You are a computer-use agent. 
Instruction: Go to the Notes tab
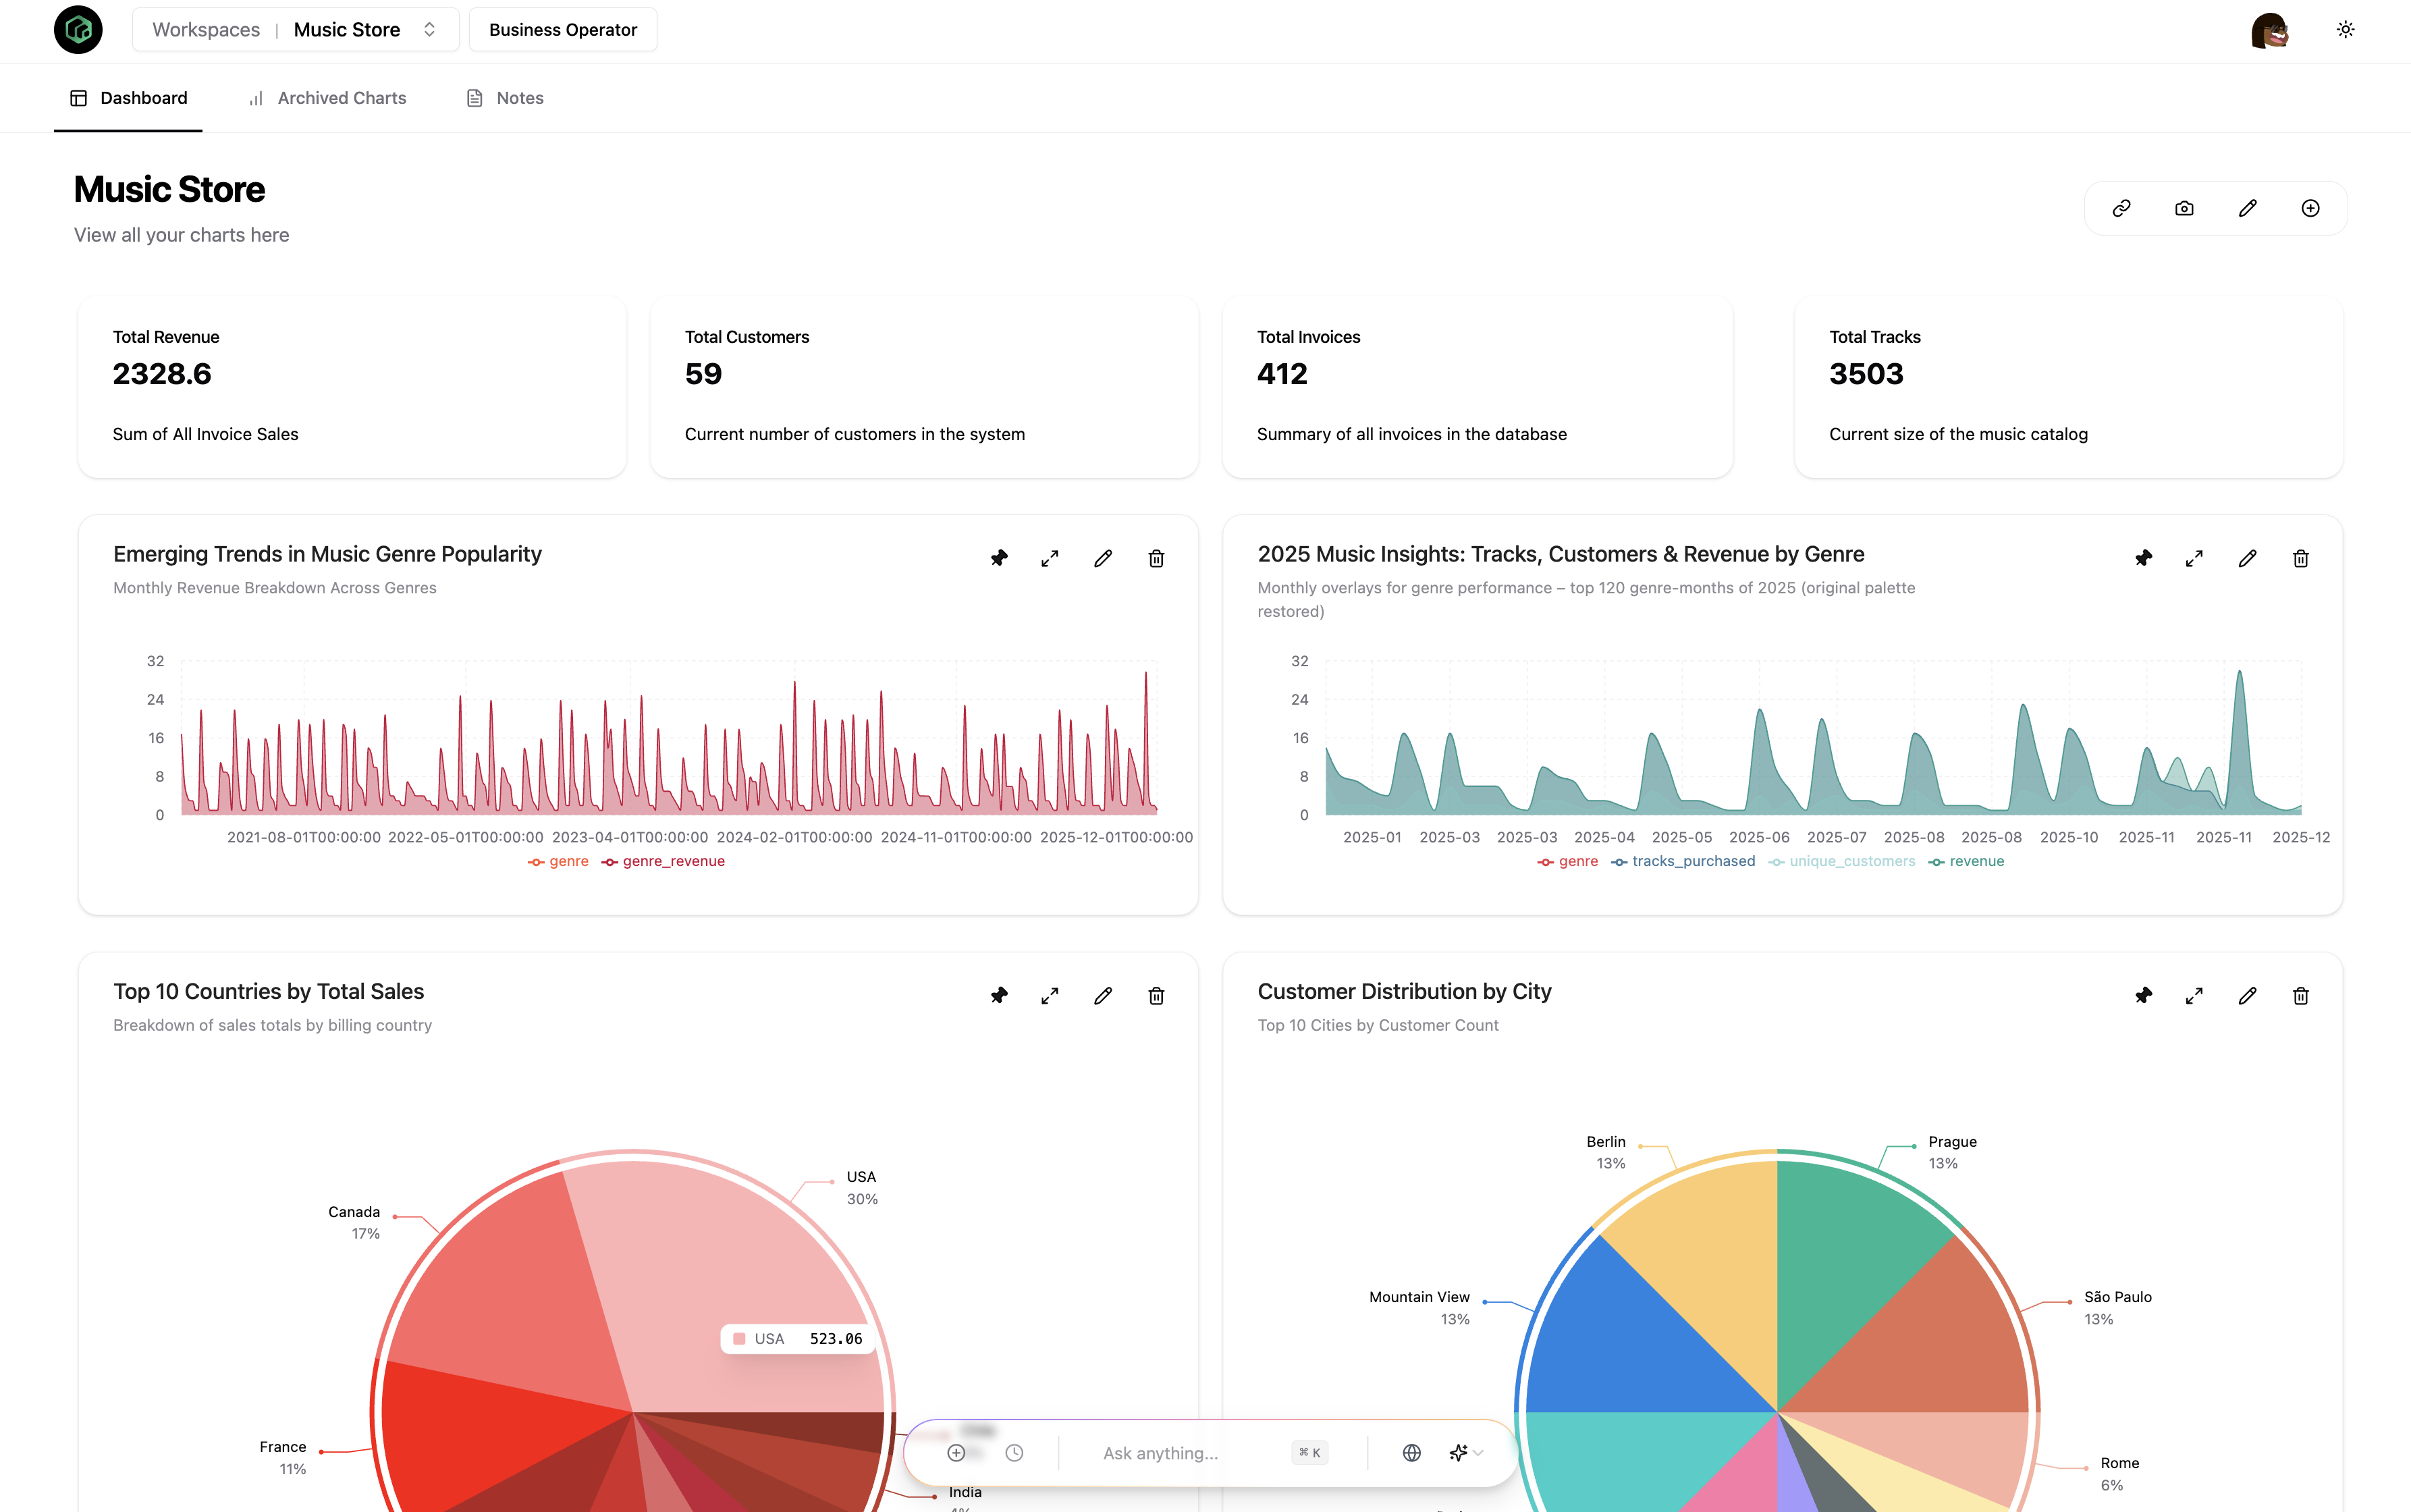click(x=505, y=98)
